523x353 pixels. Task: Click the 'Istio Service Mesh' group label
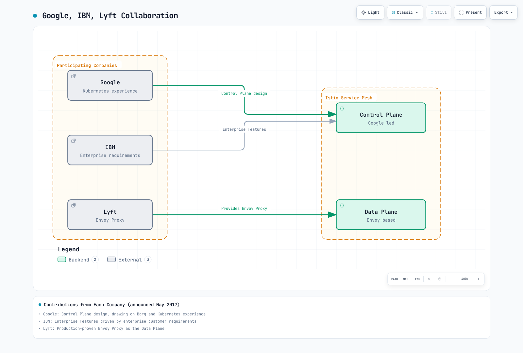tap(349, 98)
